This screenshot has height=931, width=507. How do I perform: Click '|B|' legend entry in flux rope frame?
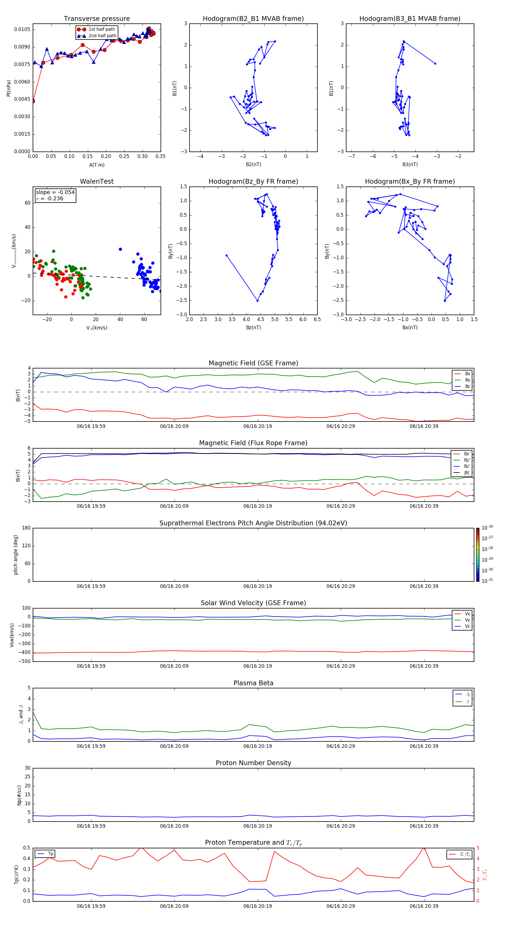pyautogui.click(x=462, y=473)
